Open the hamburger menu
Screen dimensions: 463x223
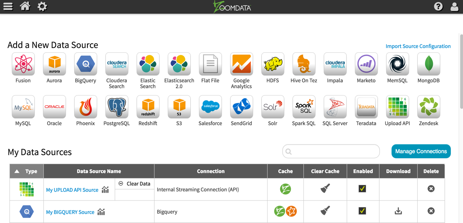(x=8, y=7)
